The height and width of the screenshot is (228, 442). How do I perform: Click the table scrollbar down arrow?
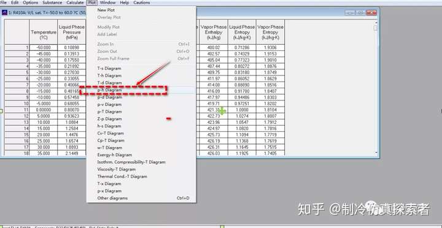[x=376, y=153]
